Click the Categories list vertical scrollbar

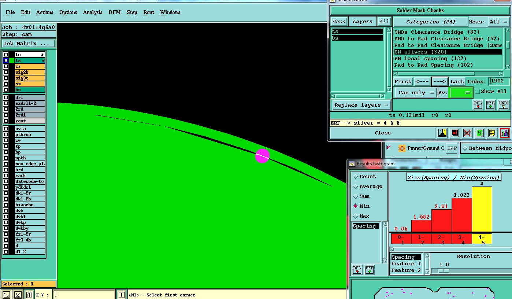[508, 49]
